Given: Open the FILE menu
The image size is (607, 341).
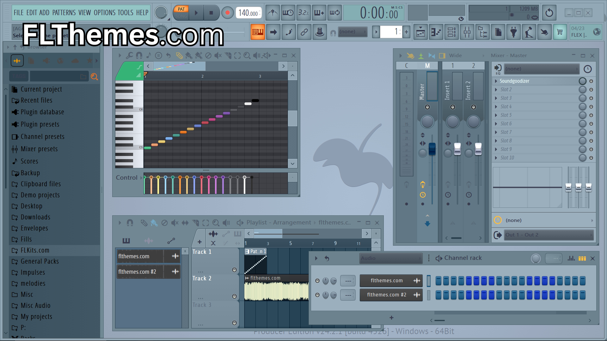Looking at the screenshot, I should click(19, 13).
